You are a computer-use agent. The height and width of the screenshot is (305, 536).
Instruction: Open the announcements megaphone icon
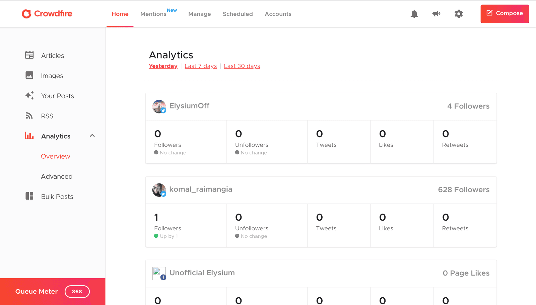coord(436,14)
